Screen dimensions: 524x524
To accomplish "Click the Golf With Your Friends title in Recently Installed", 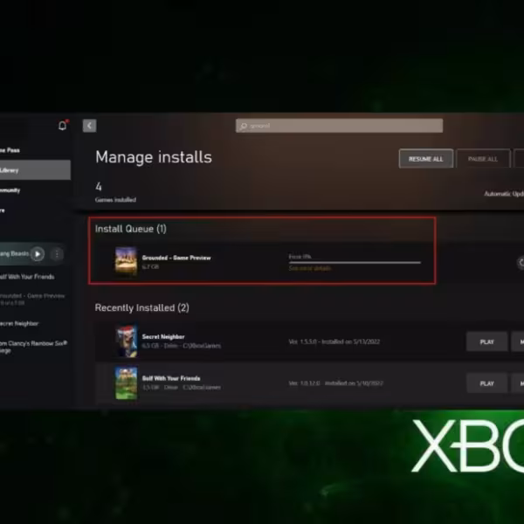I will pyautogui.click(x=171, y=378).
